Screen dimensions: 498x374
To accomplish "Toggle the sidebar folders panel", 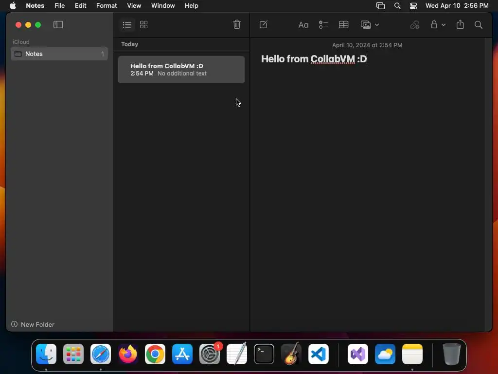I will coord(58,24).
